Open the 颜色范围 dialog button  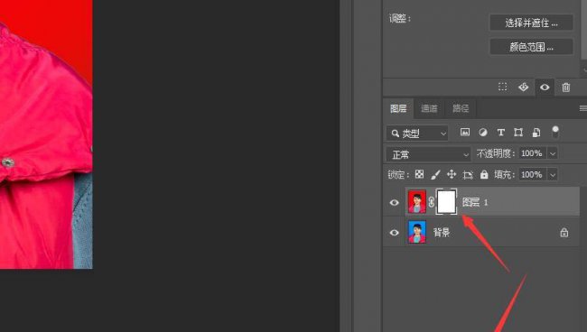(x=531, y=47)
